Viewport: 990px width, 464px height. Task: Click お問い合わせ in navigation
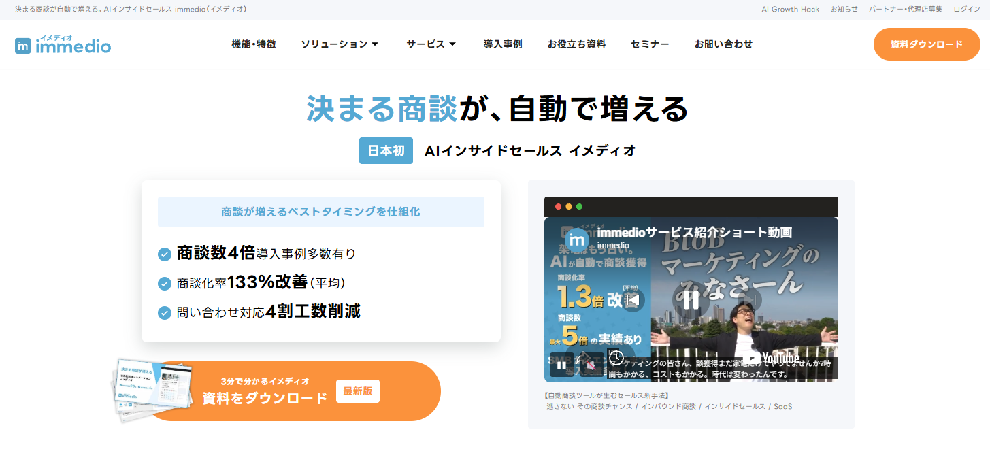pyautogui.click(x=723, y=44)
